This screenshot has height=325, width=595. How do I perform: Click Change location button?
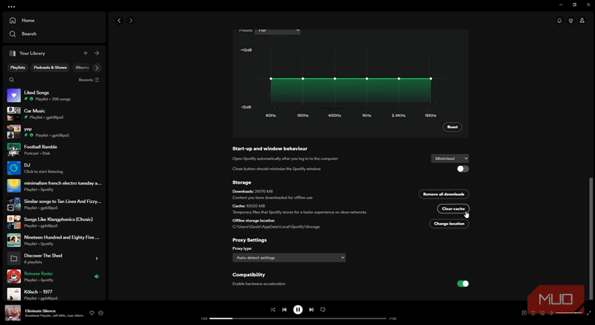tap(449, 224)
